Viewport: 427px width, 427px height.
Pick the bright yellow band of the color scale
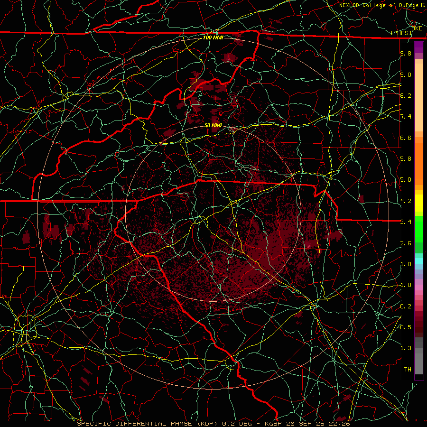(419, 203)
